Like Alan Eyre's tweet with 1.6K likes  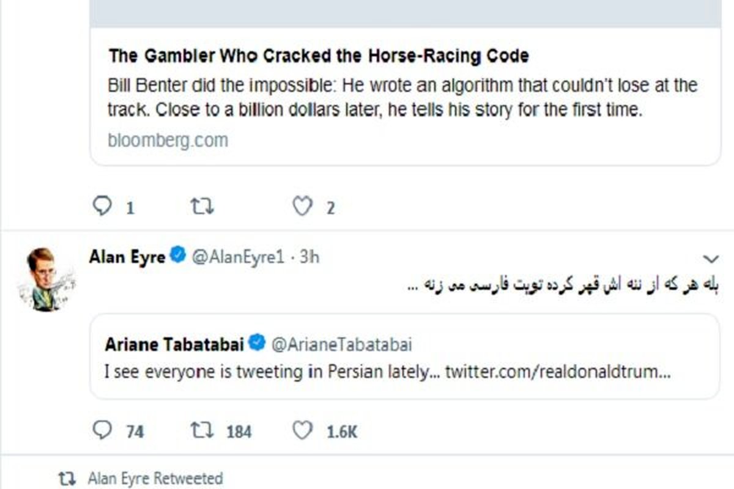tap(302, 431)
